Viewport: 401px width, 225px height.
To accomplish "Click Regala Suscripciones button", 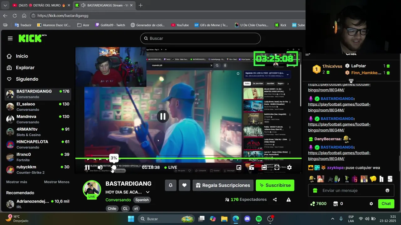I will 223,185.
